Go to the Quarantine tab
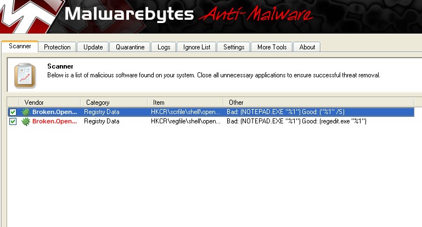The image size is (422, 227). pos(130,47)
